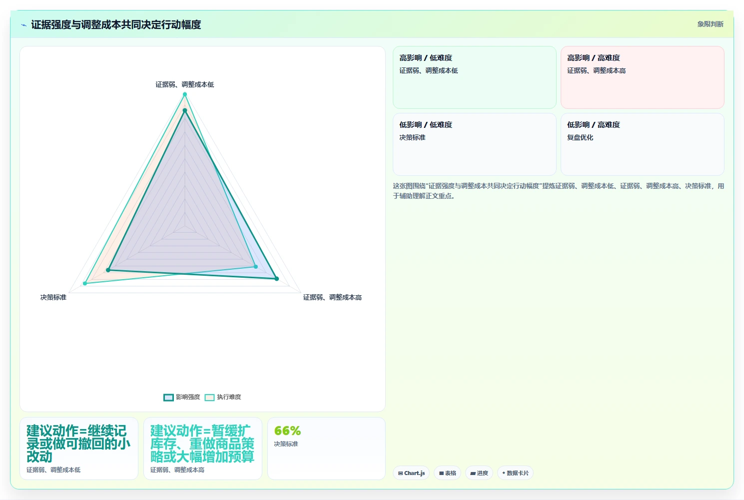Screen dimensions: 744x500
Task: Click radar axis label 证据弱、调整成本高
Action: point(332,297)
